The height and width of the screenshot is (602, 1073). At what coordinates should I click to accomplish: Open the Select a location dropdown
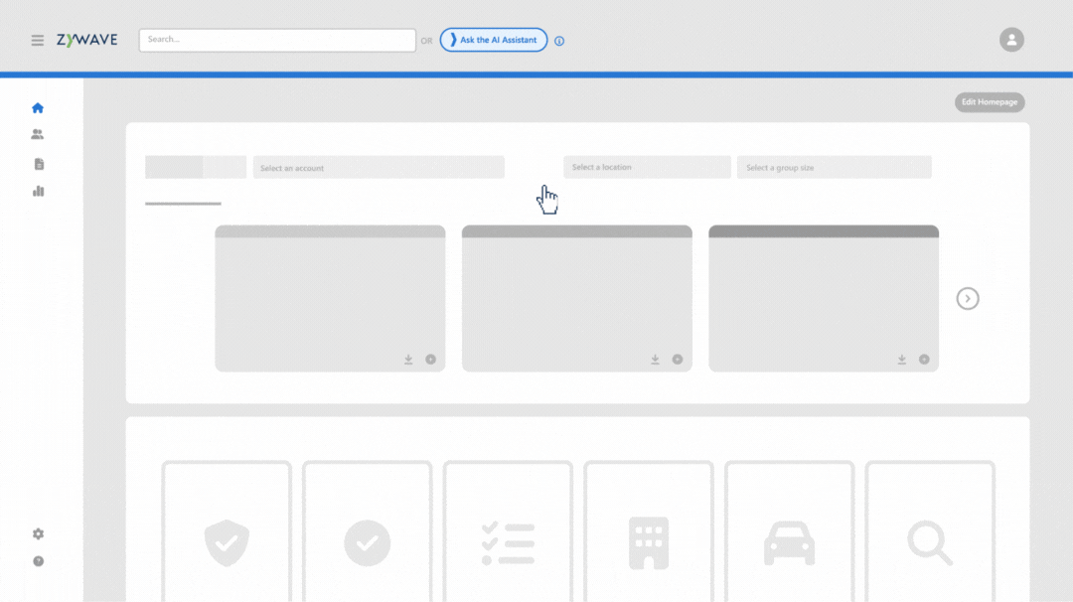tap(647, 167)
